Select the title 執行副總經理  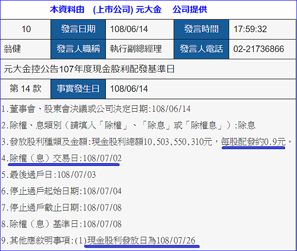136,49
